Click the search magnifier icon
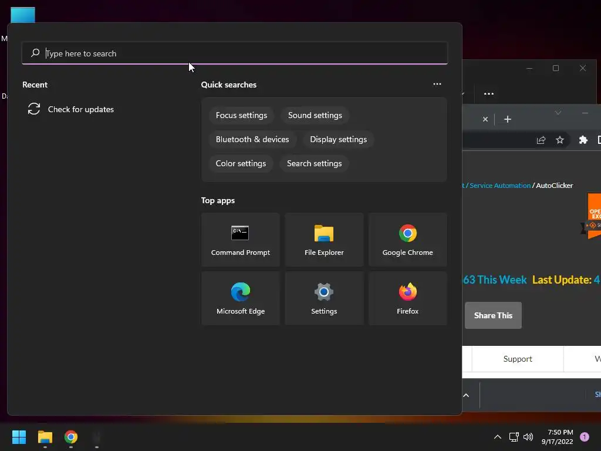The image size is (601, 451). pyautogui.click(x=35, y=53)
